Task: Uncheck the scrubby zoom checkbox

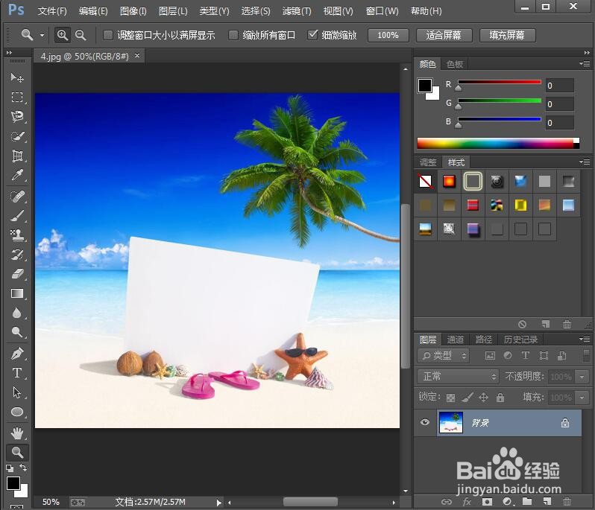Action: (x=312, y=35)
